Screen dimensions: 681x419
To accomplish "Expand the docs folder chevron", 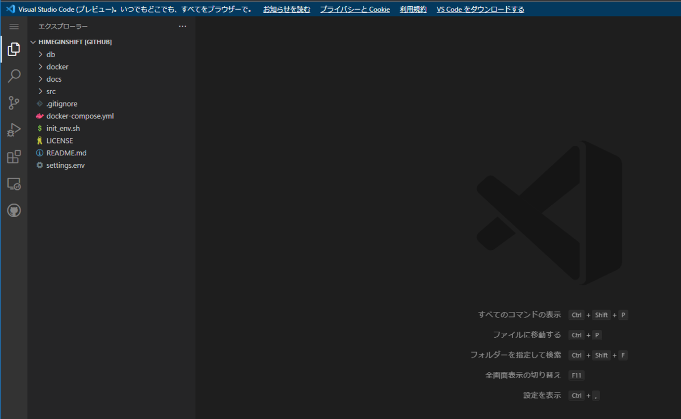I will click(x=40, y=79).
